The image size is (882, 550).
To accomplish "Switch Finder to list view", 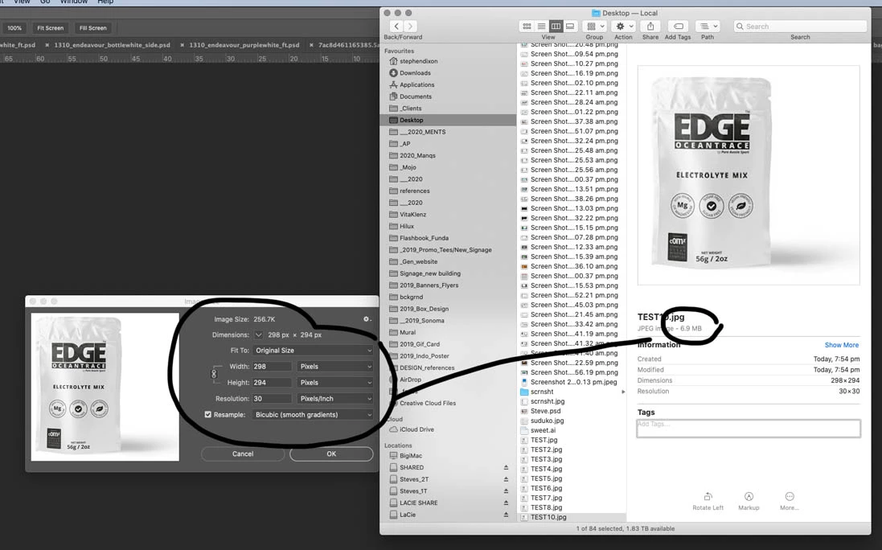I will (541, 27).
